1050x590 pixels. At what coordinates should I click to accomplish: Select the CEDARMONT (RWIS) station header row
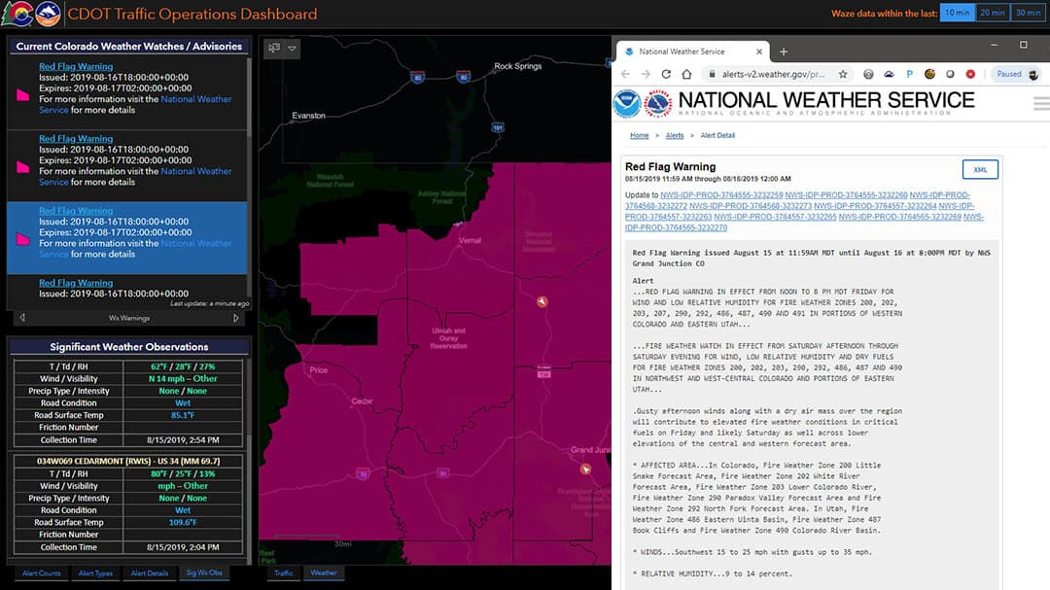click(x=128, y=461)
